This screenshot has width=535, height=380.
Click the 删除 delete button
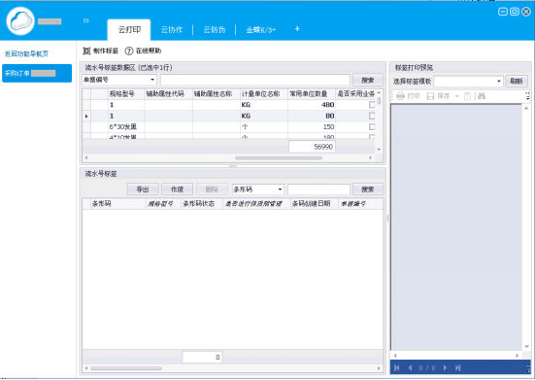[x=212, y=190]
